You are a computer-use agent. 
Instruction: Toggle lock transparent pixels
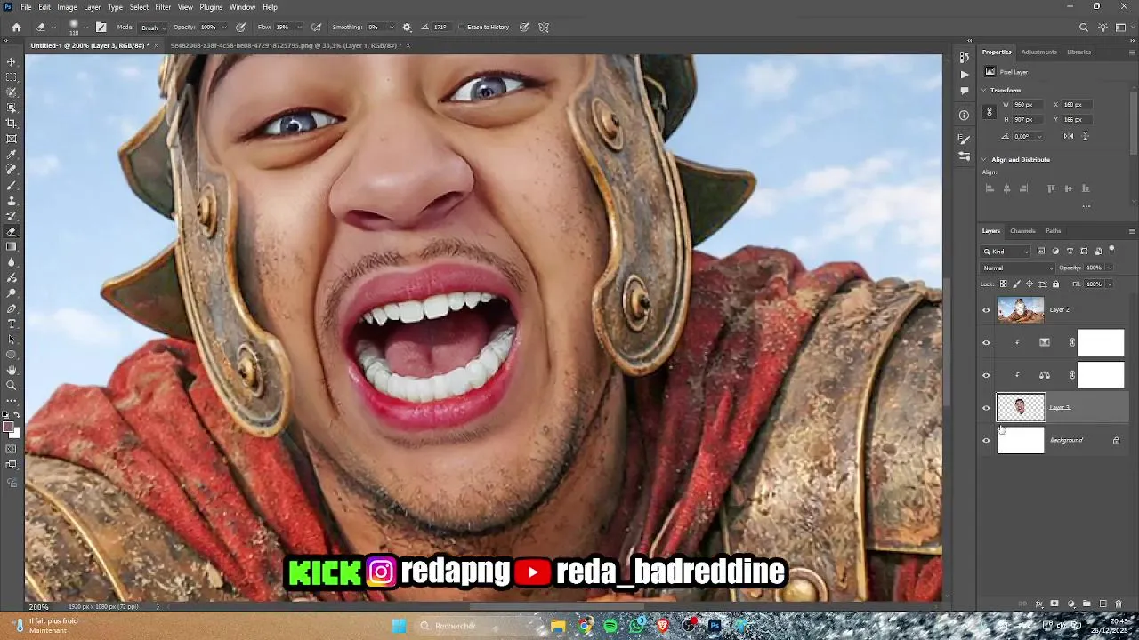pos(1004,284)
